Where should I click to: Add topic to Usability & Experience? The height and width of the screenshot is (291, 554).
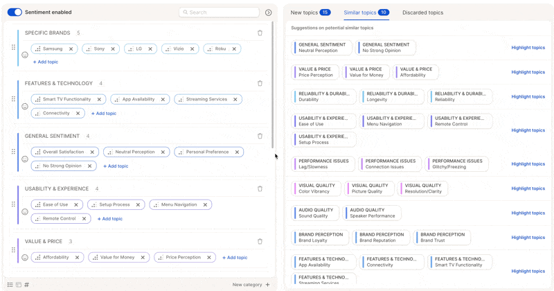click(x=109, y=219)
